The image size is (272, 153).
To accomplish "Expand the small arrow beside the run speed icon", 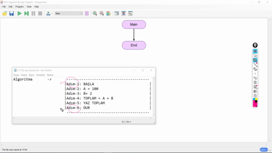I will point(52,14).
